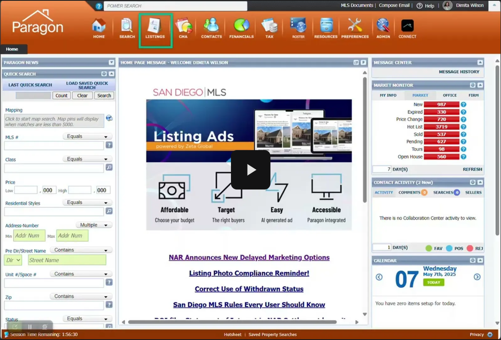Click the Clear button in Quick Search
Screen dimensions: 501x340
point(82,95)
